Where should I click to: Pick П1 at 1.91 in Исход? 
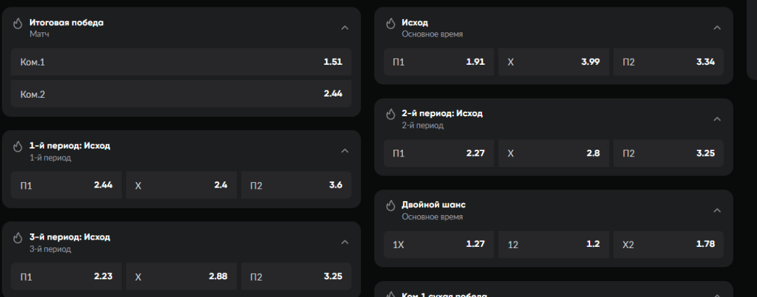(x=438, y=62)
